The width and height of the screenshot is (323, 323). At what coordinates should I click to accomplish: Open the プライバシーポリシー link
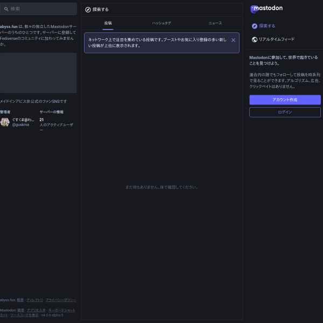[61, 300]
